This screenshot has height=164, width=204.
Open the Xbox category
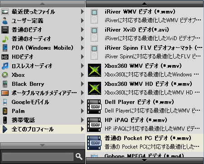click(x=43, y=75)
